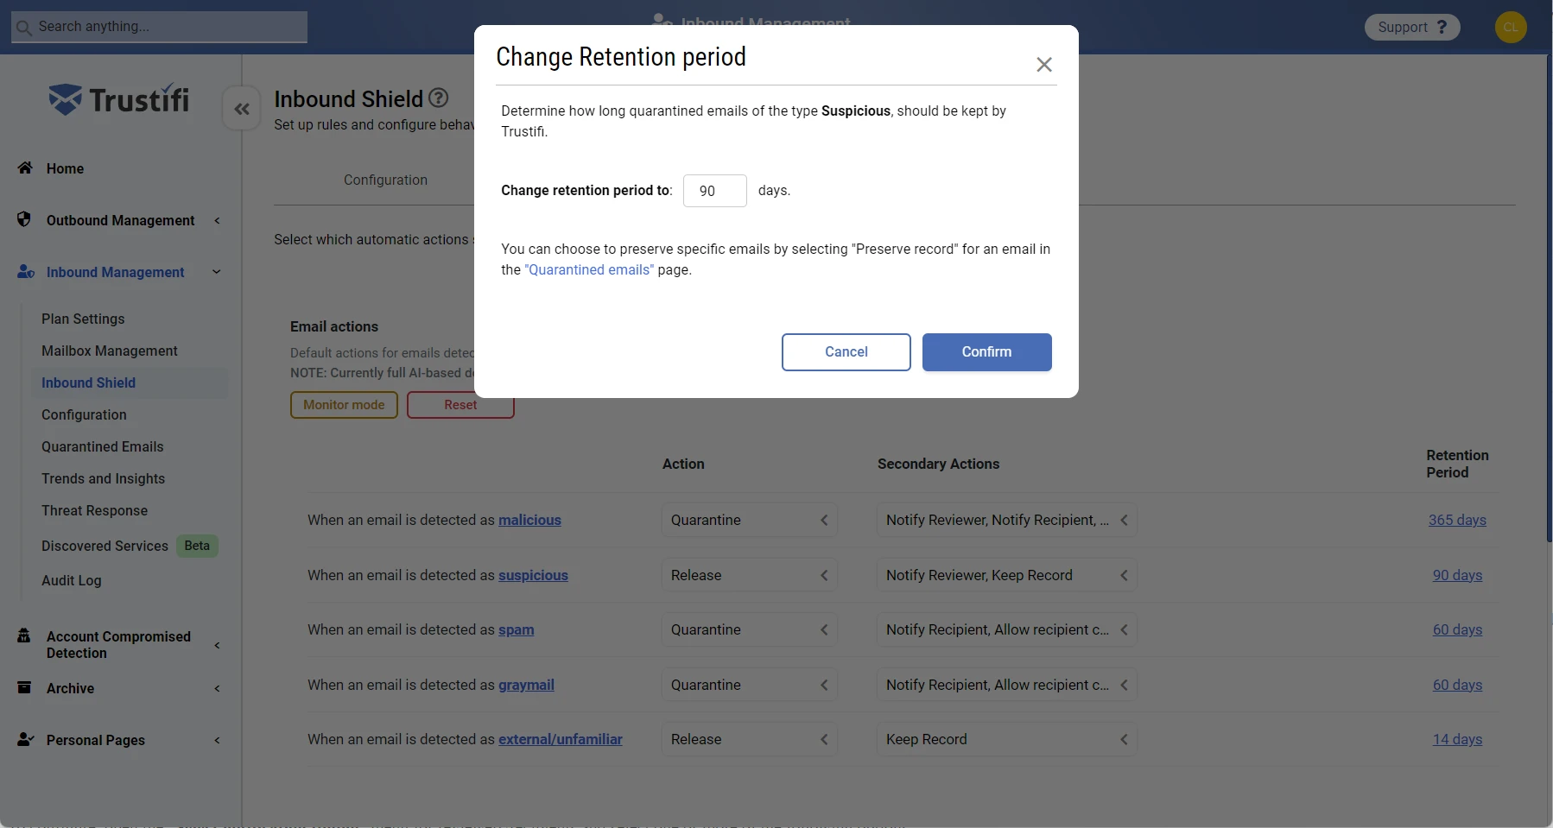This screenshot has height=828, width=1553.
Task: Follow the "Quarantined emails" link in dialog
Action: point(589,269)
